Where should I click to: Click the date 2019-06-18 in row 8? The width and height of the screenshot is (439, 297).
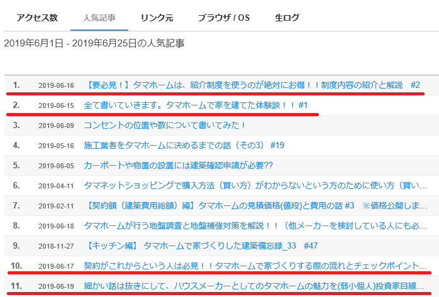[x=56, y=226]
